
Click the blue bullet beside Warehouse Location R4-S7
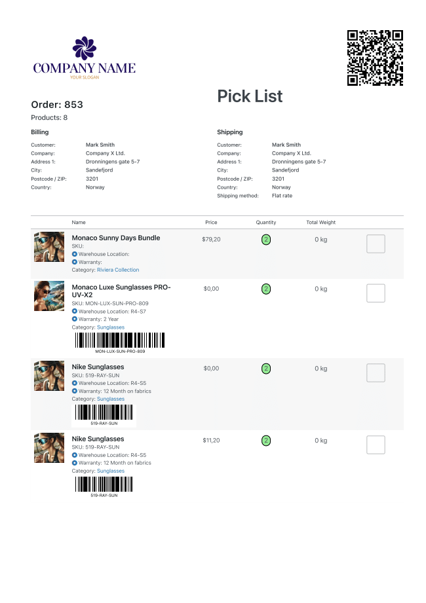click(75, 311)
